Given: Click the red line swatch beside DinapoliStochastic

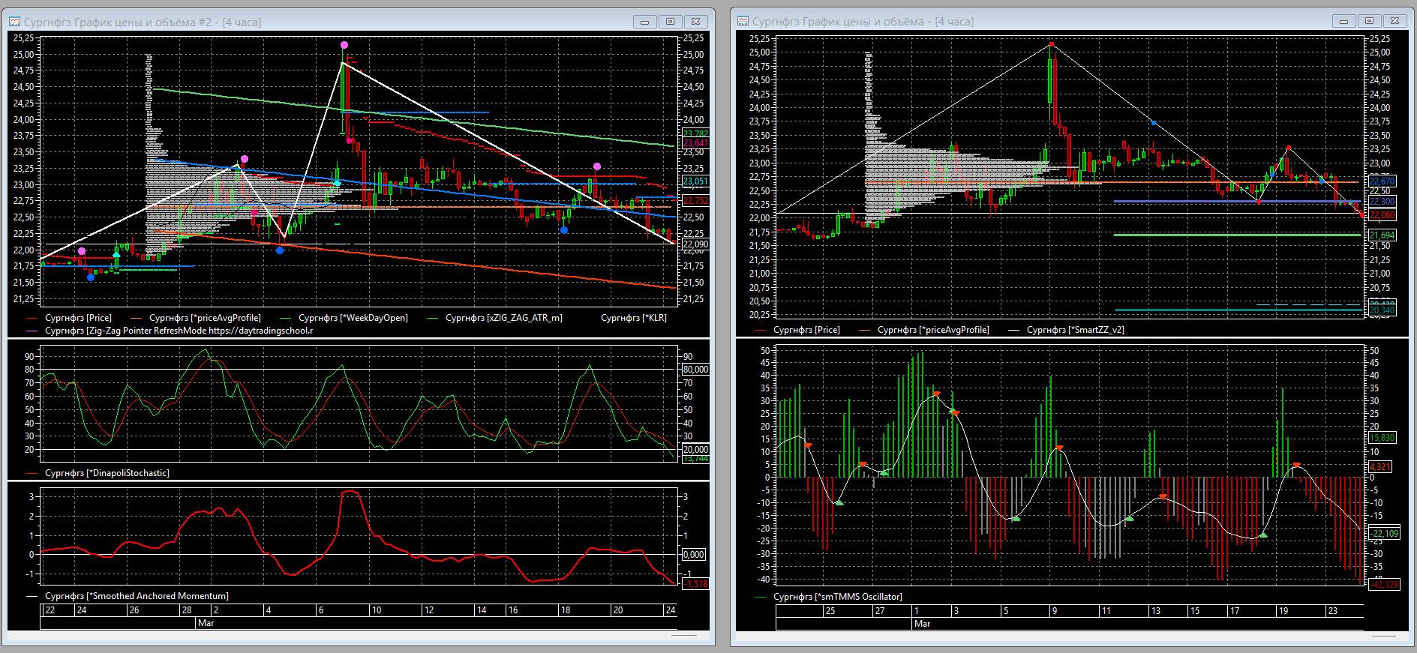Looking at the screenshot, I should (x=32, y=474).
